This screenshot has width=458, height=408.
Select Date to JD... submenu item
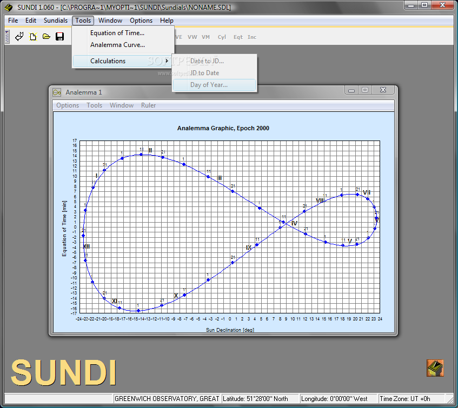[207, 61]
